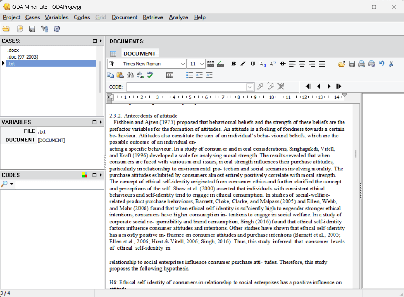Toggle underline formatting button
This screenshot has width=404, height=297.
click(253, 64)
